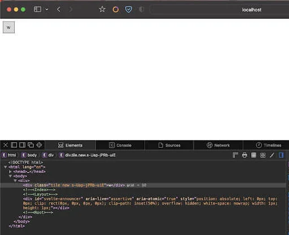
Task: Go back with the back arrow
Action: coord(59,9)
